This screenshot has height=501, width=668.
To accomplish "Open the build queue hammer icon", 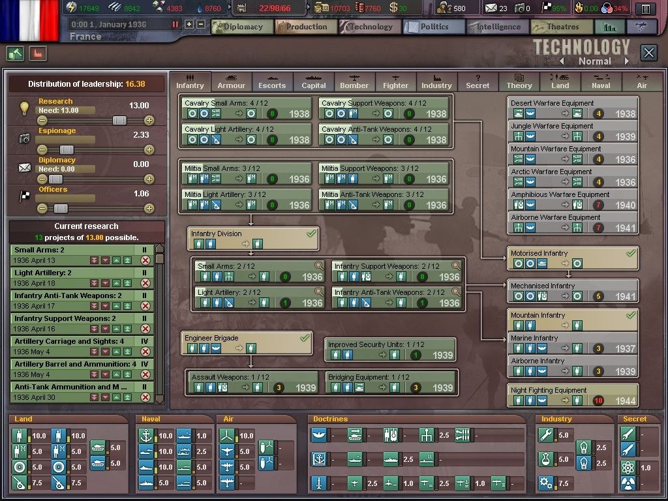I will click(16, 53).
